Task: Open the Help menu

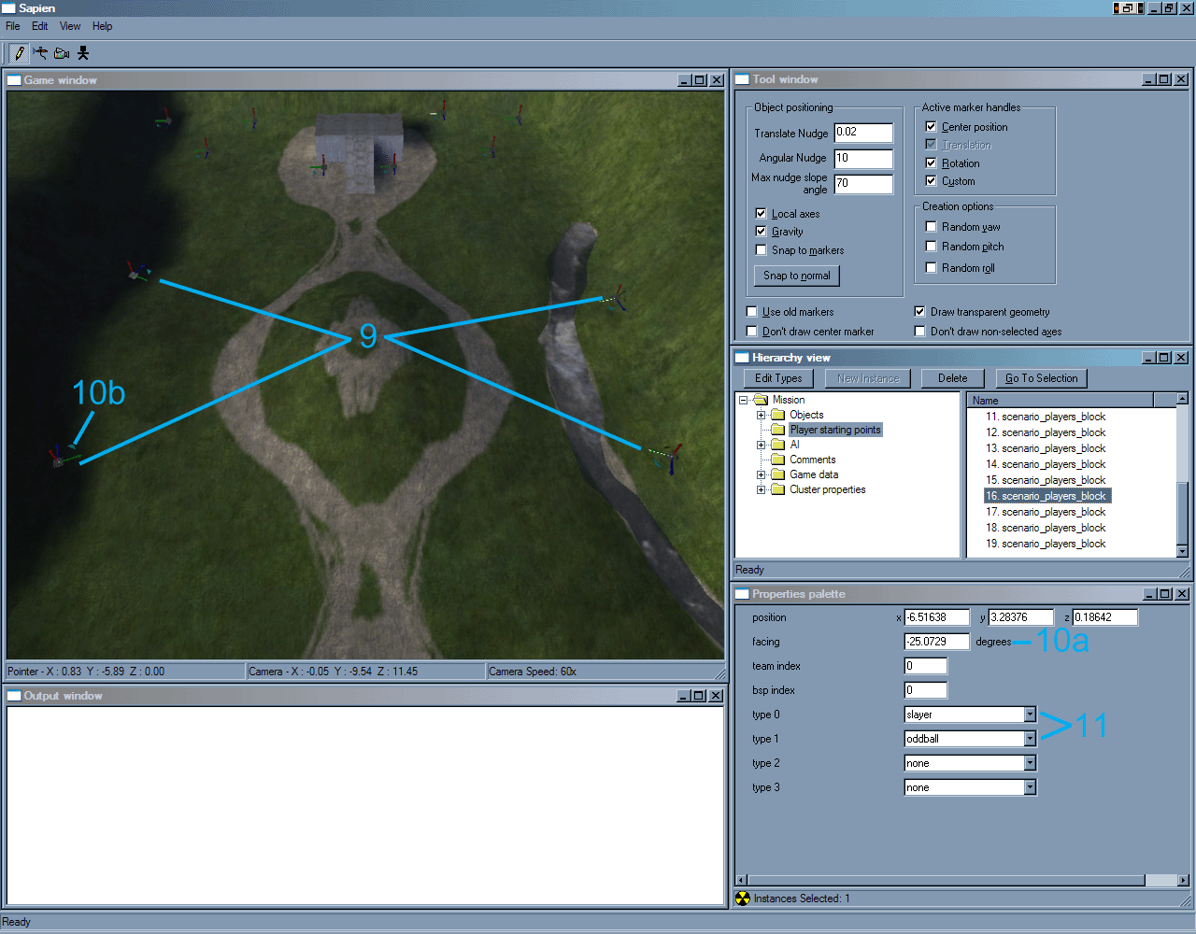Action: pos(103,26)
